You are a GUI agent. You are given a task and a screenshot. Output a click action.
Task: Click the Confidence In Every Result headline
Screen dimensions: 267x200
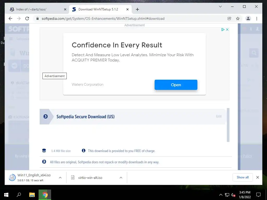click(x=117, y=45)
